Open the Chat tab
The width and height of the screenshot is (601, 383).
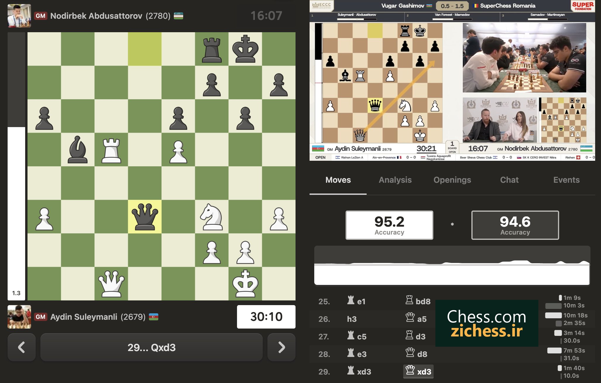coord(509,180)
